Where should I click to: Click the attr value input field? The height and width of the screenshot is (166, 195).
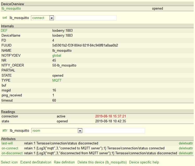click(x=114, y=131)
